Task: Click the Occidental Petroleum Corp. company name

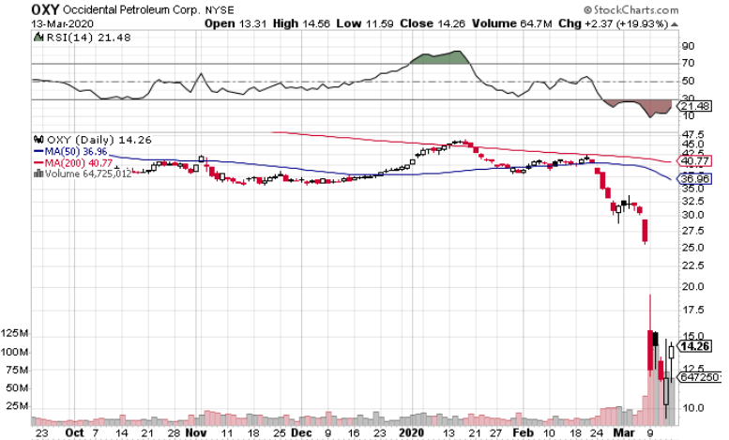Action: click(131, 9)
